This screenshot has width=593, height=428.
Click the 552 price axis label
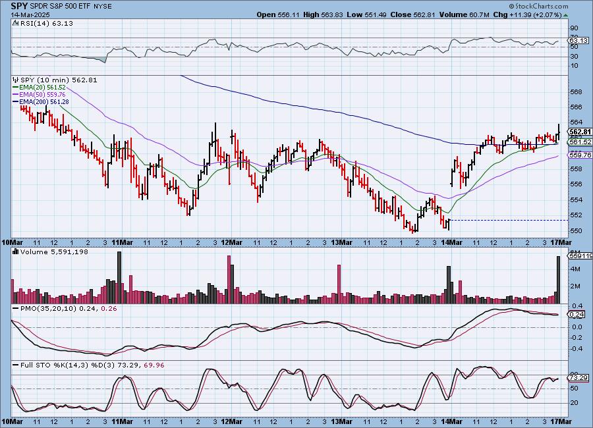577,215
